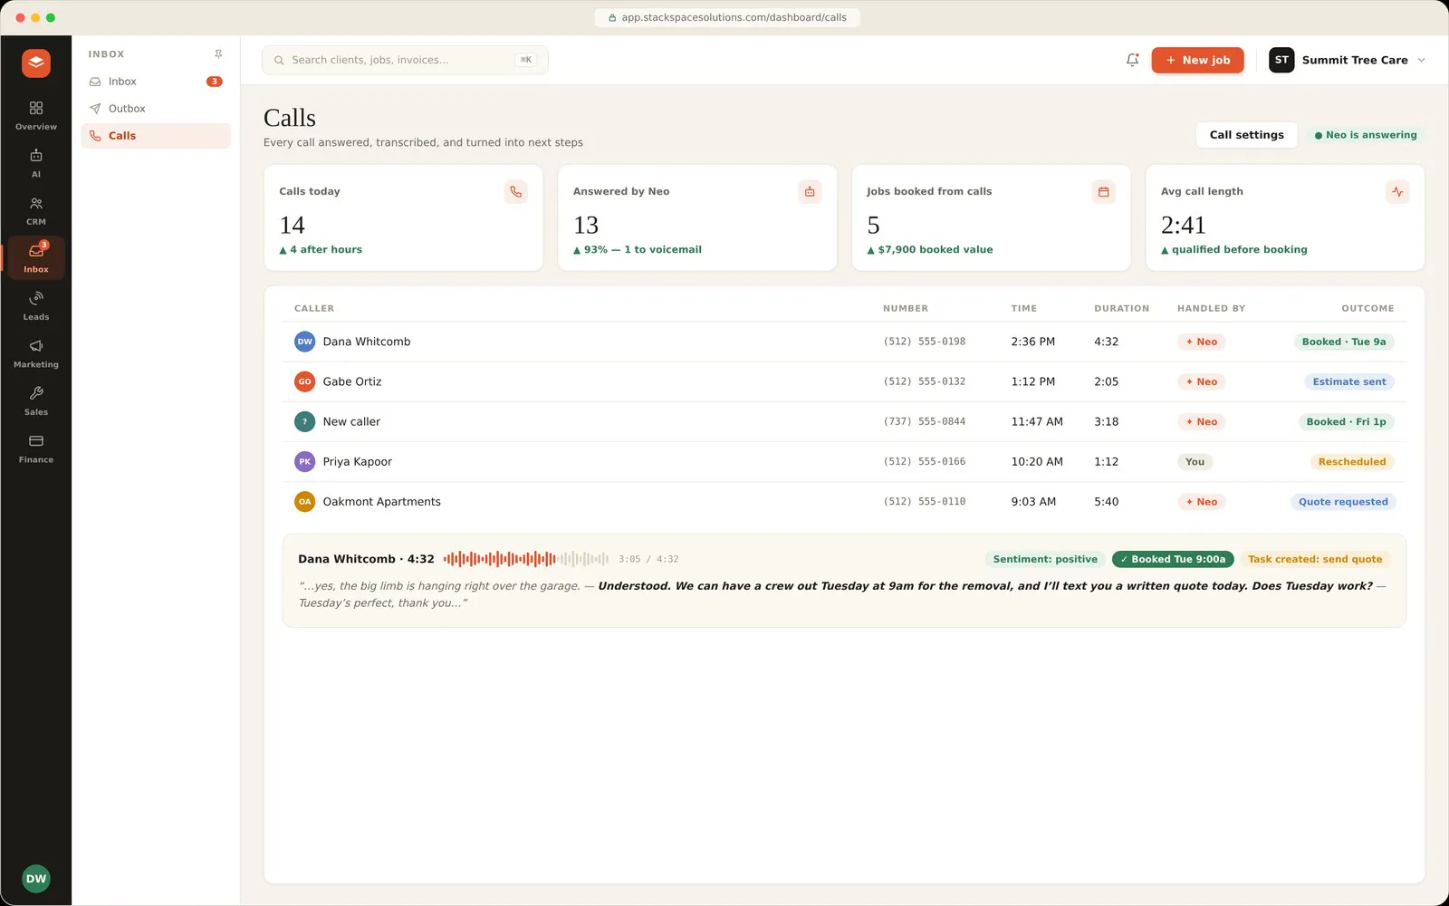The width and height of the screenshot is (1449, 906).
Task: Select Inbox in the INBOX panel
Action: 156,82
